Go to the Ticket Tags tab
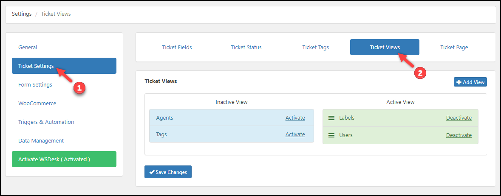 [315, 48]
